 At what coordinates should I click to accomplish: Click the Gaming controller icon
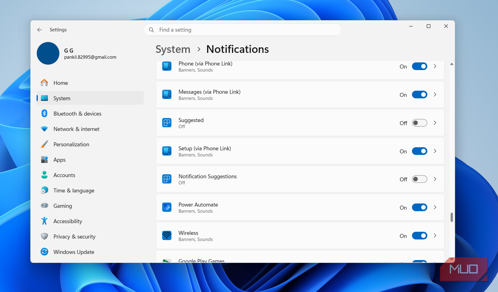click(45, 205)
